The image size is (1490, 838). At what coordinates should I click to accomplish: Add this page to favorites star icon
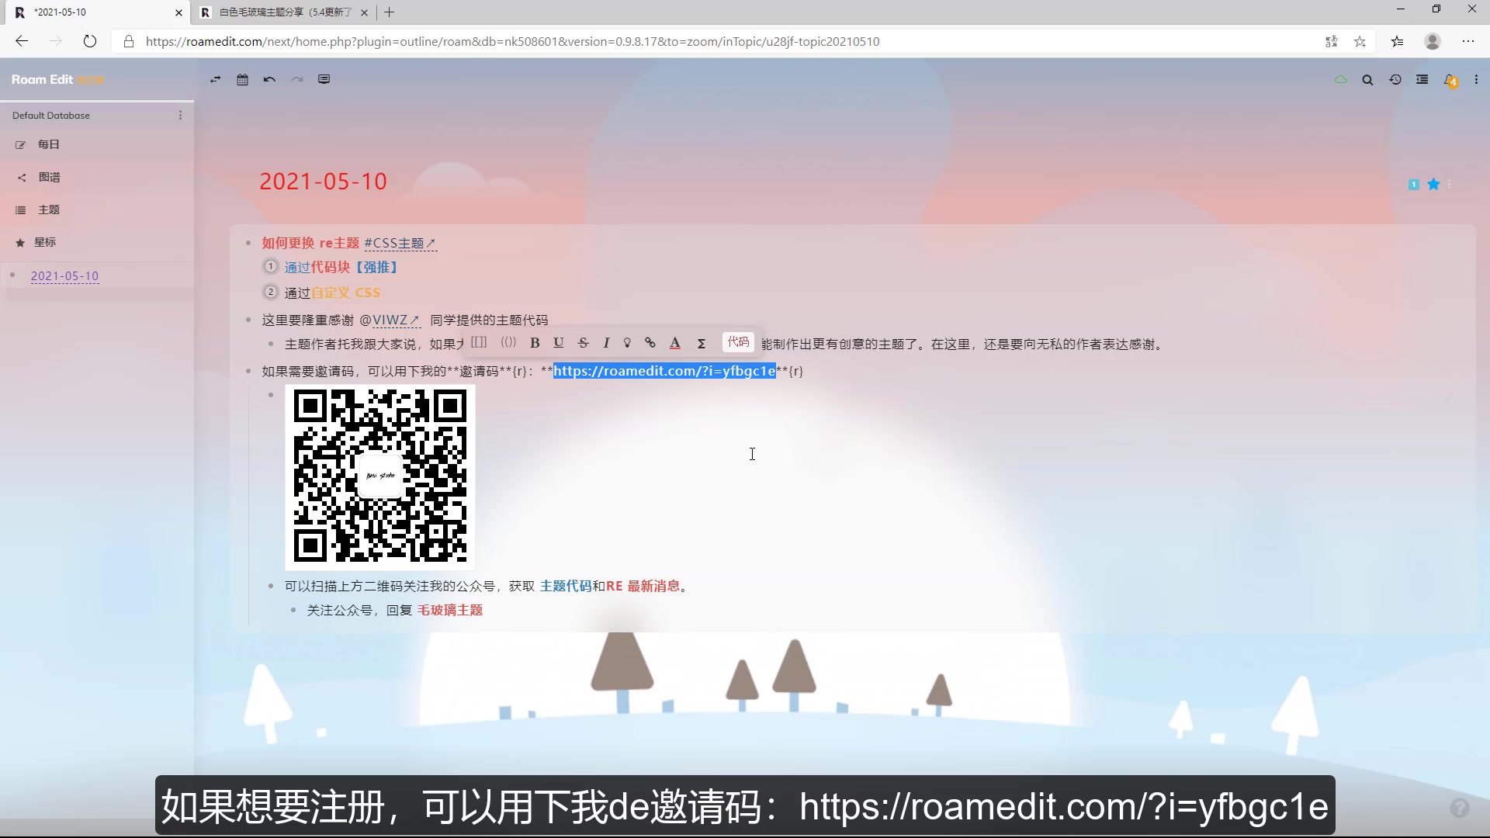tap(1360, 42)
